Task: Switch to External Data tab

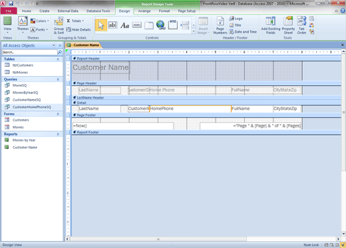Action: (68, 11)
